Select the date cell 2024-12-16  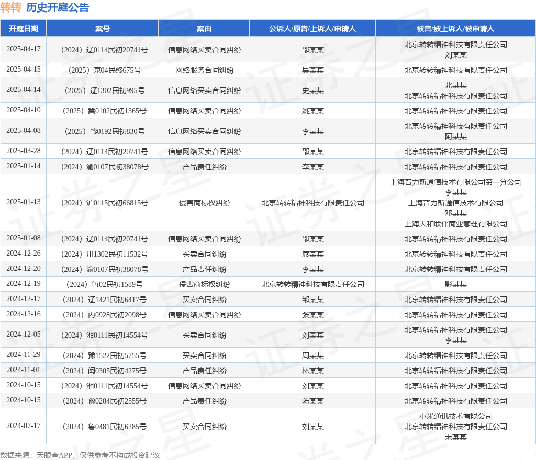24,314
